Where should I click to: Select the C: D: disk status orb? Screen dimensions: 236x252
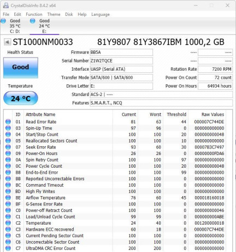point(3,21)
